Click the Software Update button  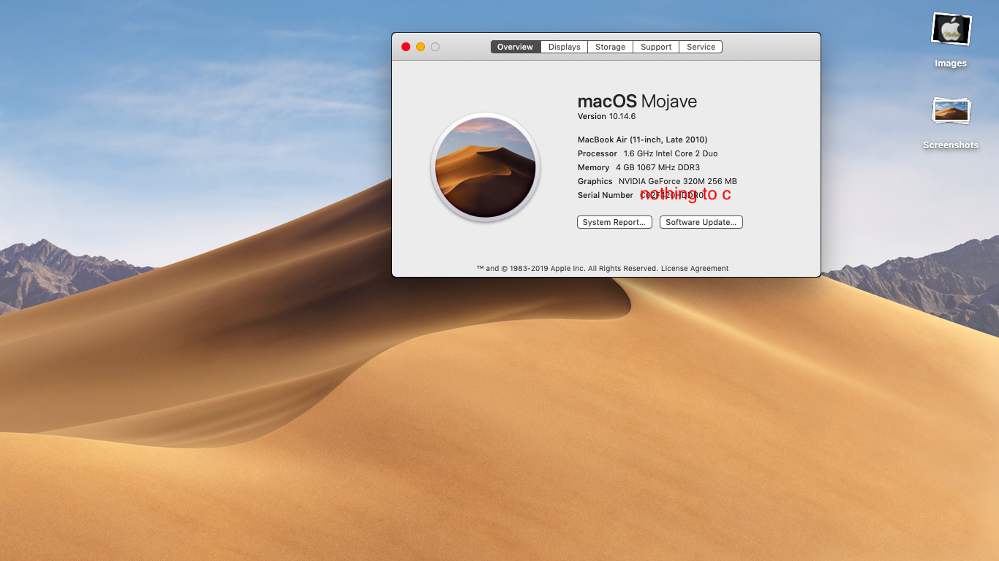701,222
